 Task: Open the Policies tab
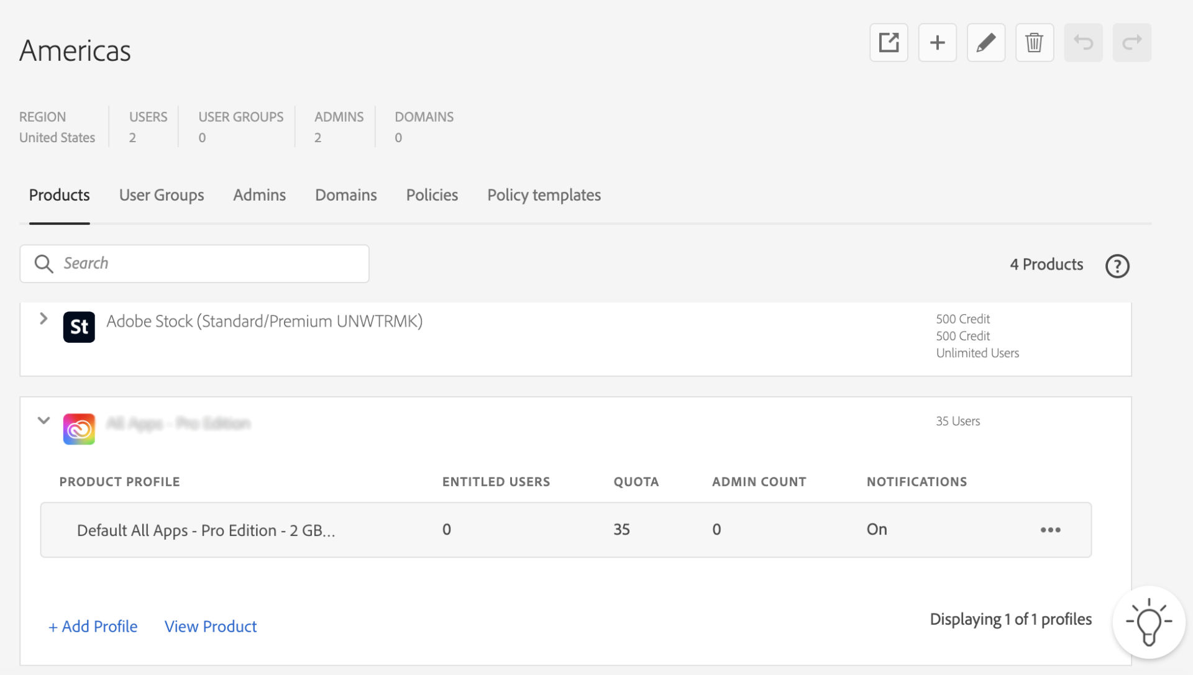tap(432, 195)
